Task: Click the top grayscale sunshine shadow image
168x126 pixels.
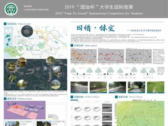Action: coord(107,108)
